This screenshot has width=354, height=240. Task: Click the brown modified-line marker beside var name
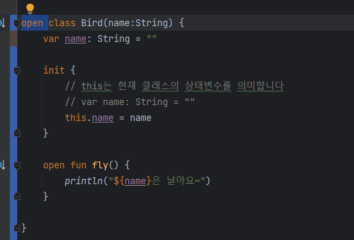(13, 39)
